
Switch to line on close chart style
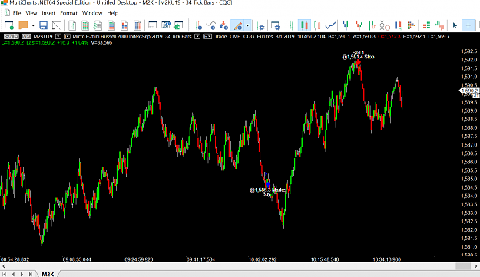[330, 25]
